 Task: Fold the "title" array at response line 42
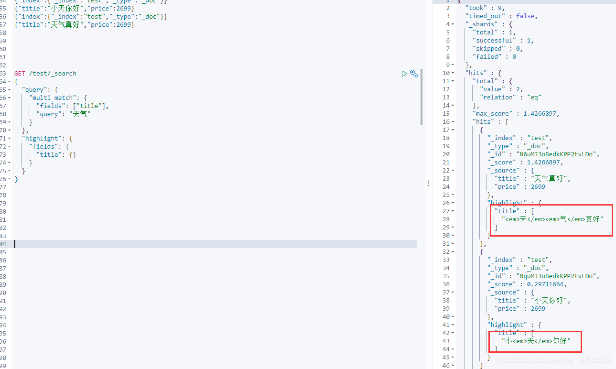(452, 333)
